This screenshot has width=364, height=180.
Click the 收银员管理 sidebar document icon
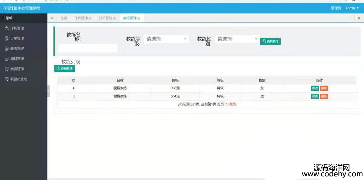pos(7,79)
